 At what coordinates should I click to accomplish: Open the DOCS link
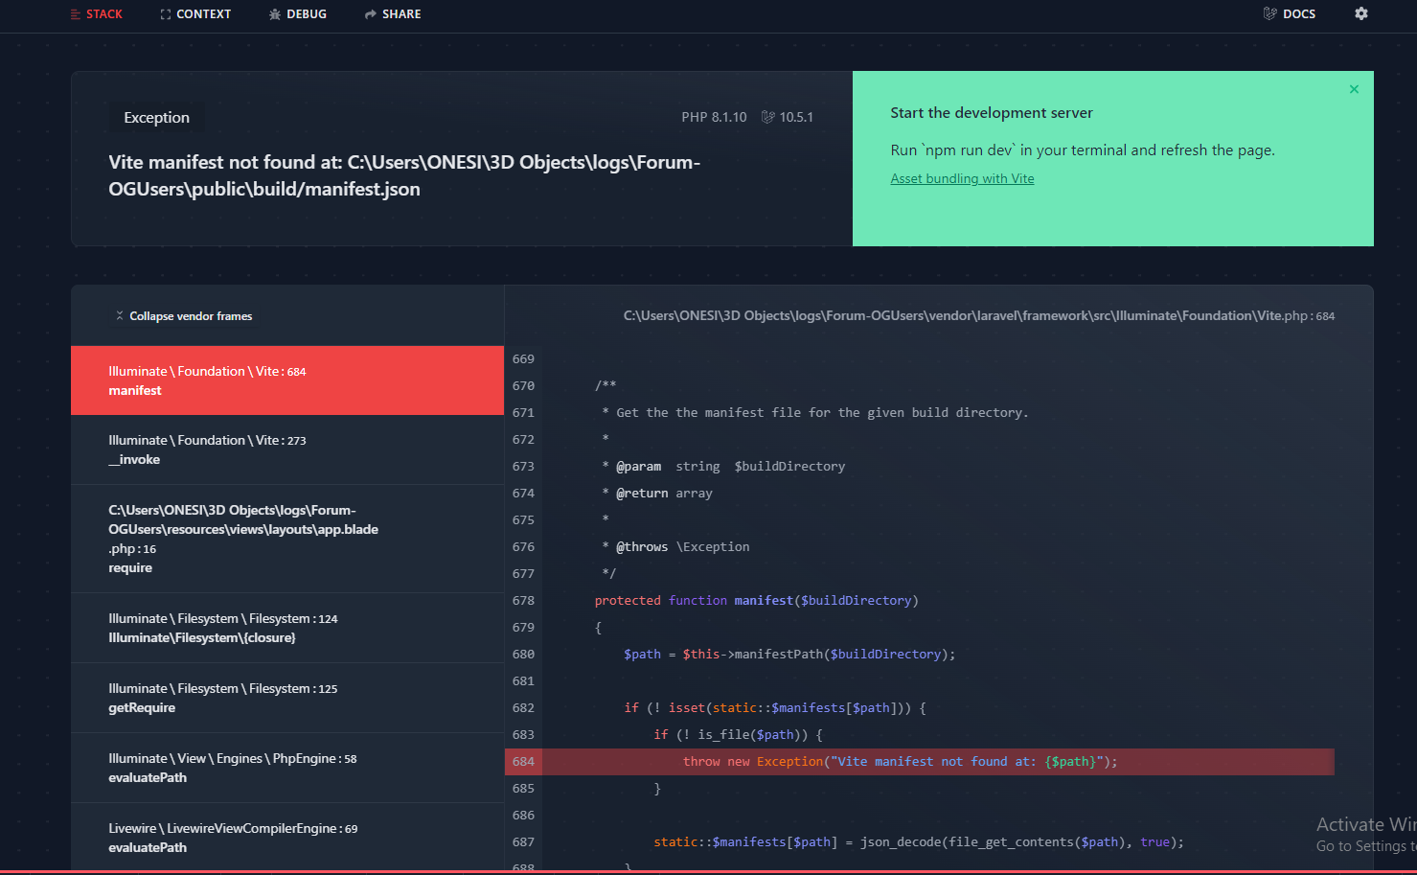click(1290, 14)
